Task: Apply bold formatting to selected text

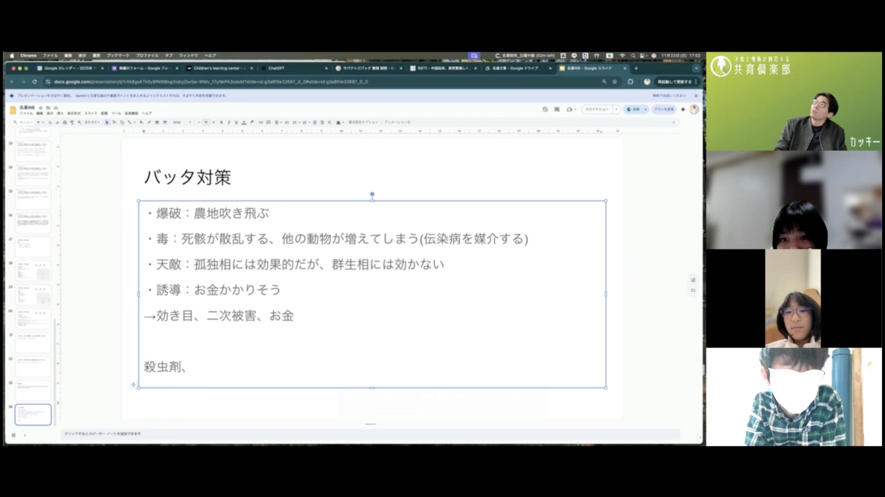Action: [x=221, y=122]
